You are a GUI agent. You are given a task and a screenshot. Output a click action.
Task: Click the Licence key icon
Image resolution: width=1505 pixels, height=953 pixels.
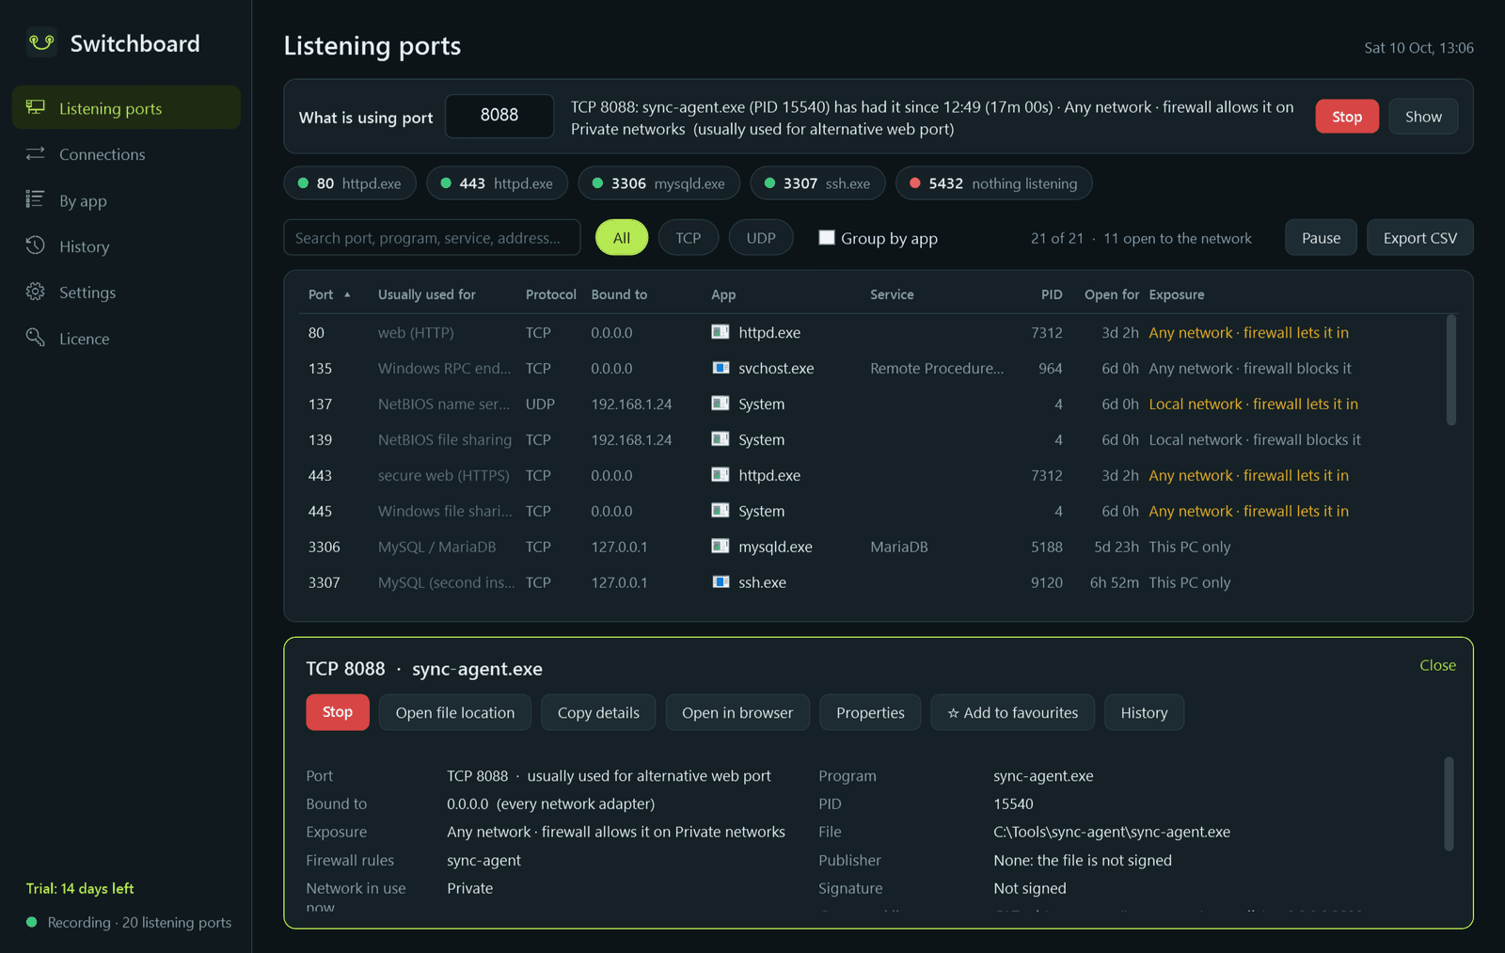(36, 338)
